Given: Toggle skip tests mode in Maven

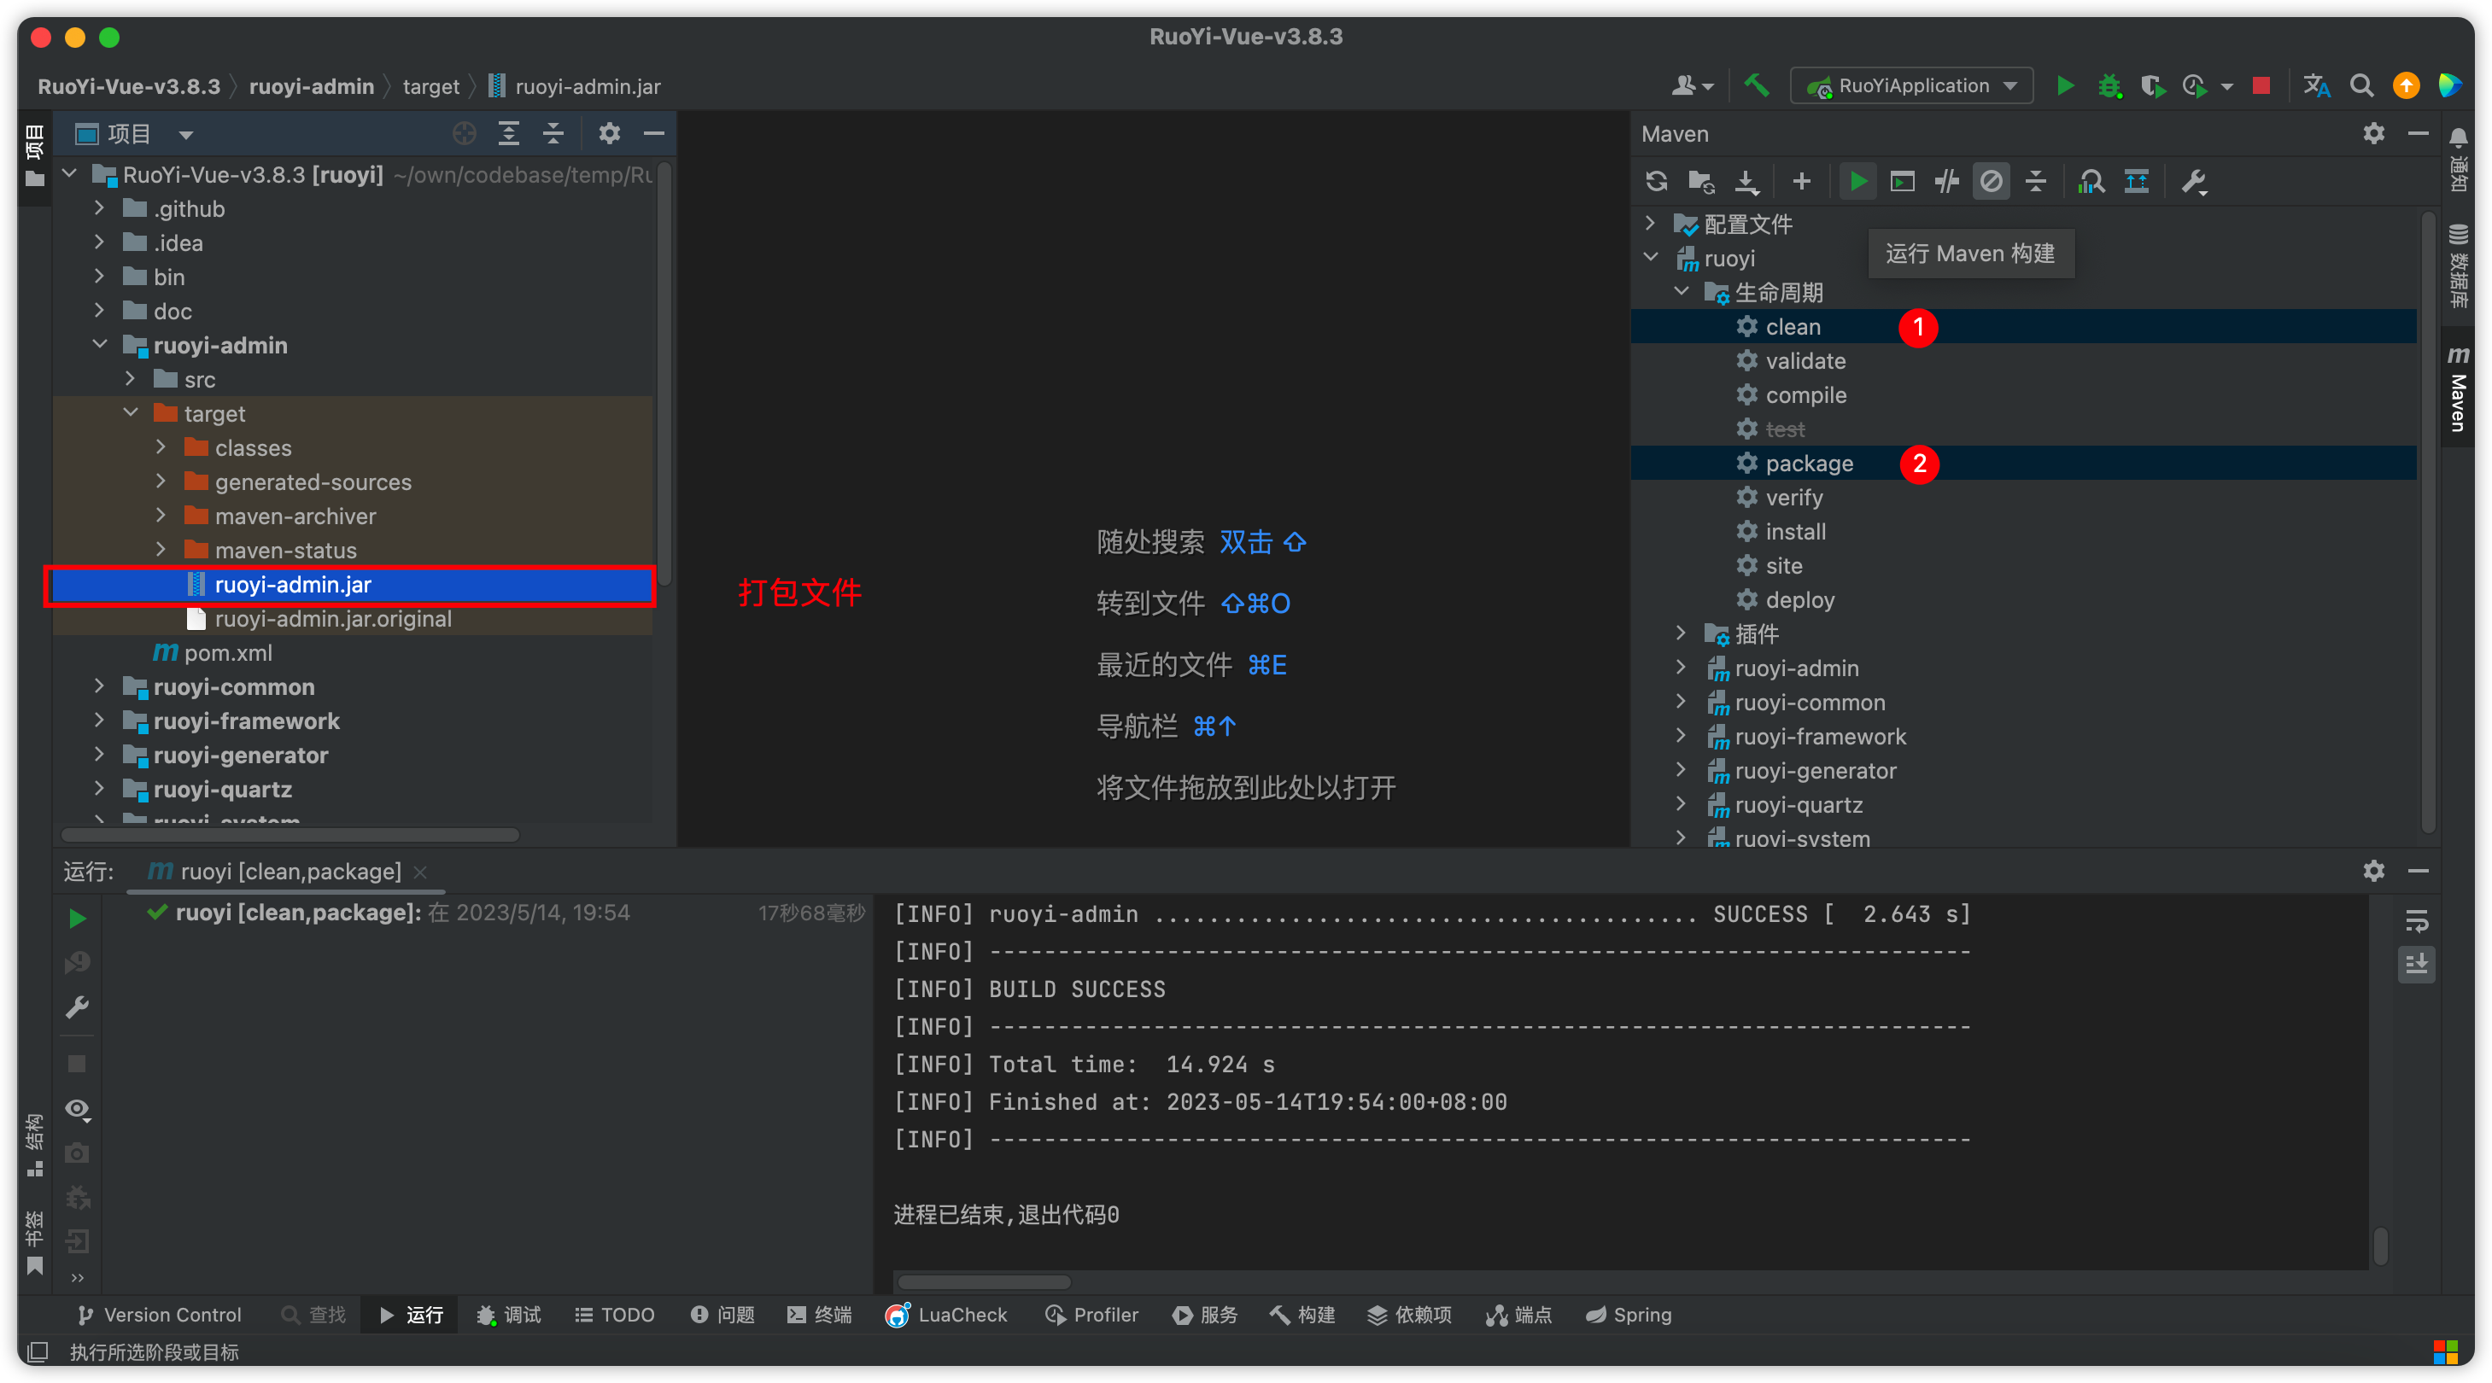Looking at the screenshot, I should click(x=1991, y=181).
